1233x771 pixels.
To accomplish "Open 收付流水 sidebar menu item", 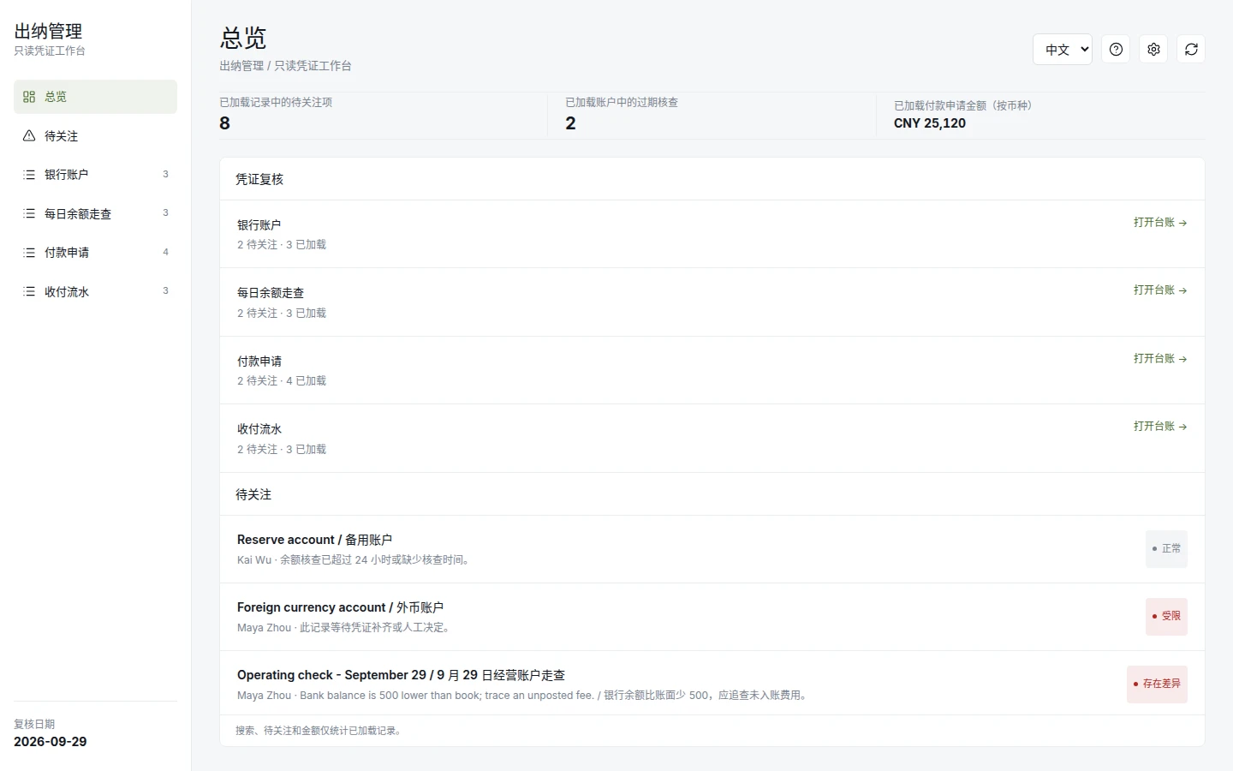I will pos(95,291).
